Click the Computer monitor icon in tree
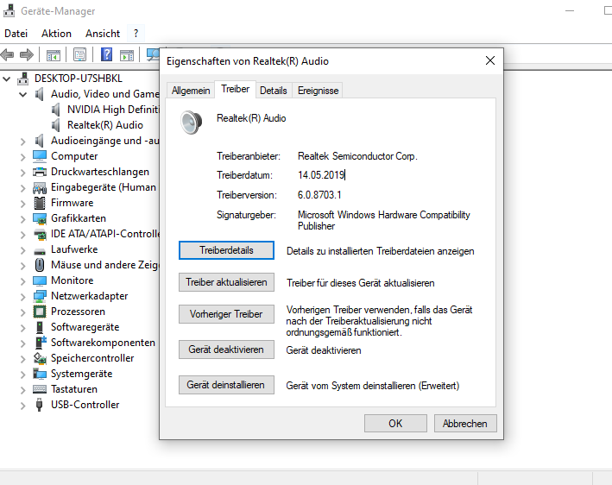This screenshot has width=612, height=485. point(40,156)
